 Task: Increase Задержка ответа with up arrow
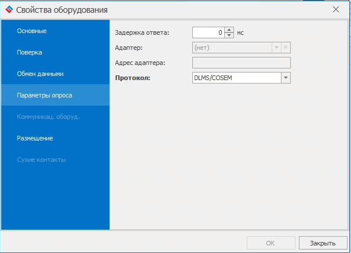click(229, 30)
